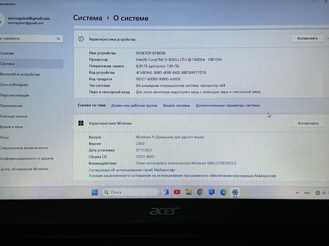Launch Microsoft Edge from taskbar
The width and height of the screenshot is (329, 246).
tap(223, 192)
